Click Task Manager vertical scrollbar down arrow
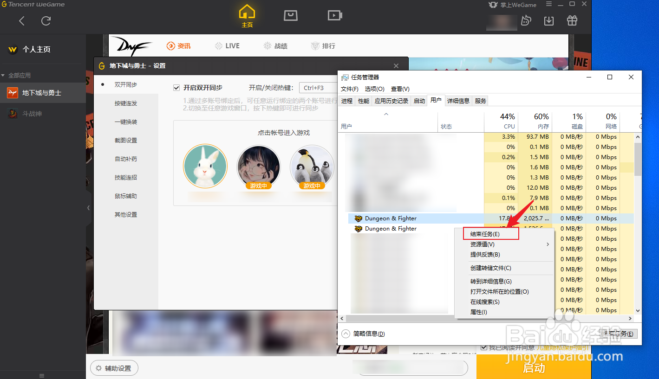Viewport: 659px width, 379px height. (638, 311)
